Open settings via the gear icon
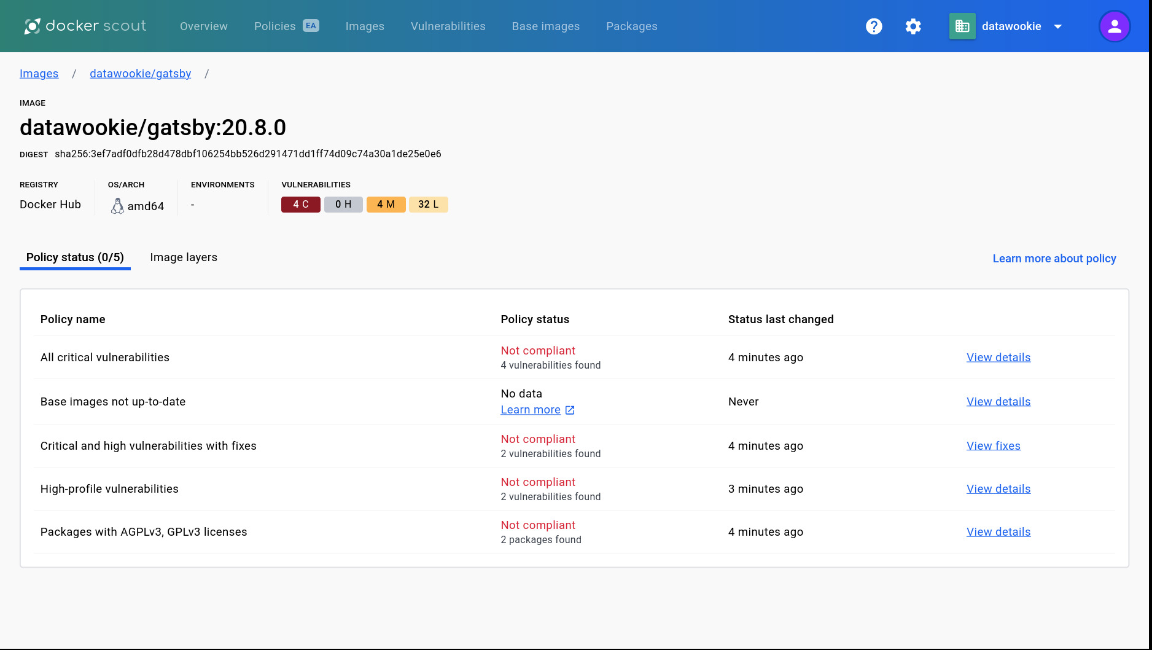 (x=913, y=26)
